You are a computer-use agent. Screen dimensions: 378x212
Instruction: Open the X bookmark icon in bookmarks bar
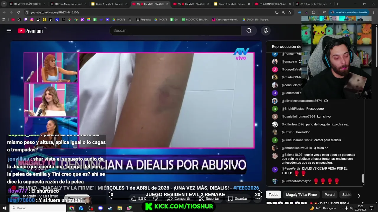tap(19, 20)
